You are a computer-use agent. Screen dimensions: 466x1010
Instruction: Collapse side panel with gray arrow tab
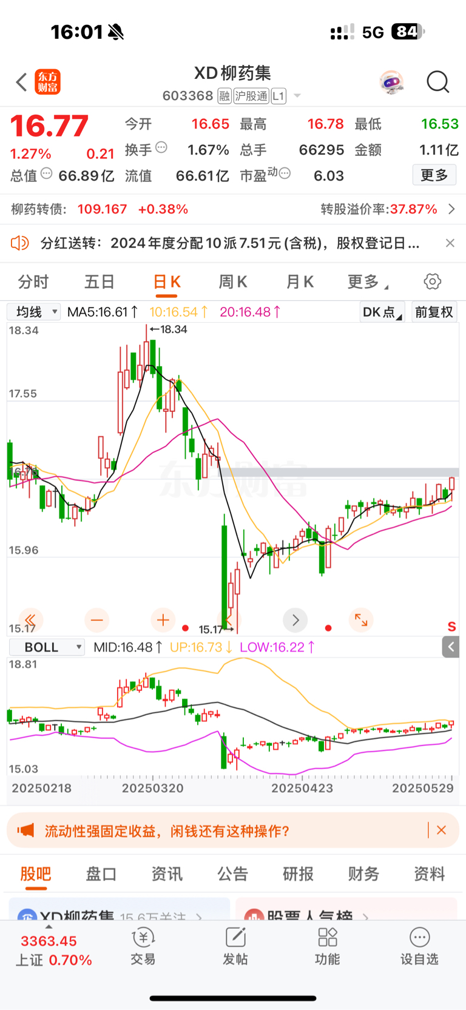pos(451,647)
